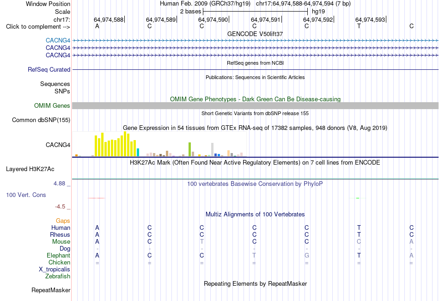The image size is (439, 301).
Task: Open 'Repeating Elements by RepeatMasker' title
Action: point(256,283)
